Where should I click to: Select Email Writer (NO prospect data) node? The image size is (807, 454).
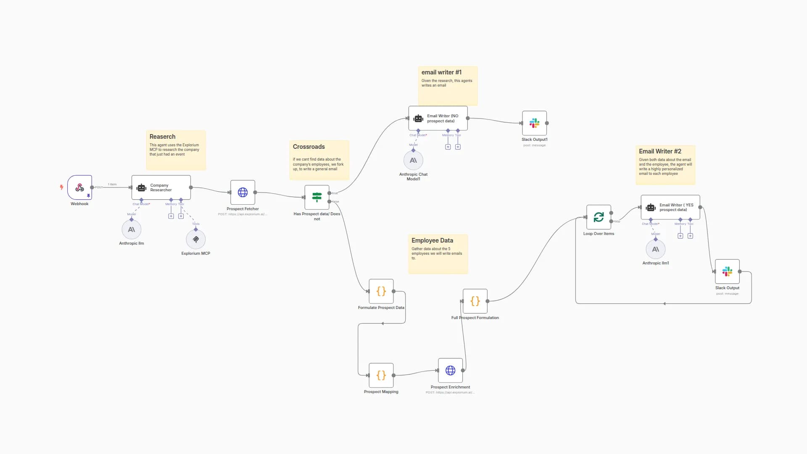click(x=438, y=118)
